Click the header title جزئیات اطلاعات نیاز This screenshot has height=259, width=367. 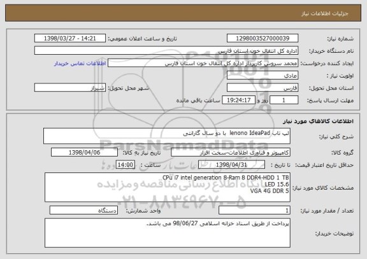pos(325,13)
